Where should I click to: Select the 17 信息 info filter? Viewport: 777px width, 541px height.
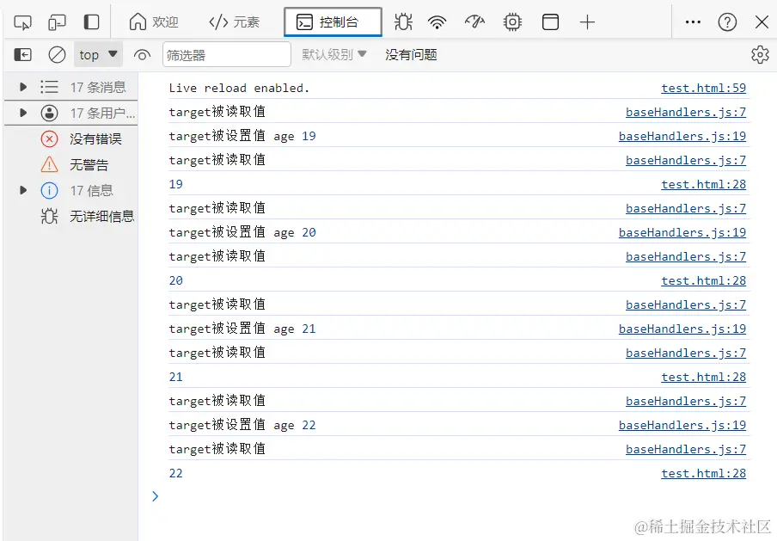(x=71, y=190)
